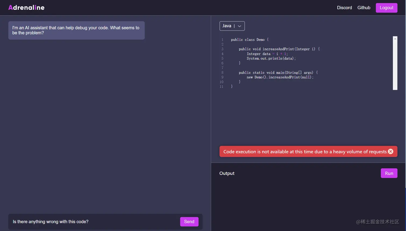Expand the Java language dropdown arrow
Viewport: 406px width, 231px height.
point(240,26)
